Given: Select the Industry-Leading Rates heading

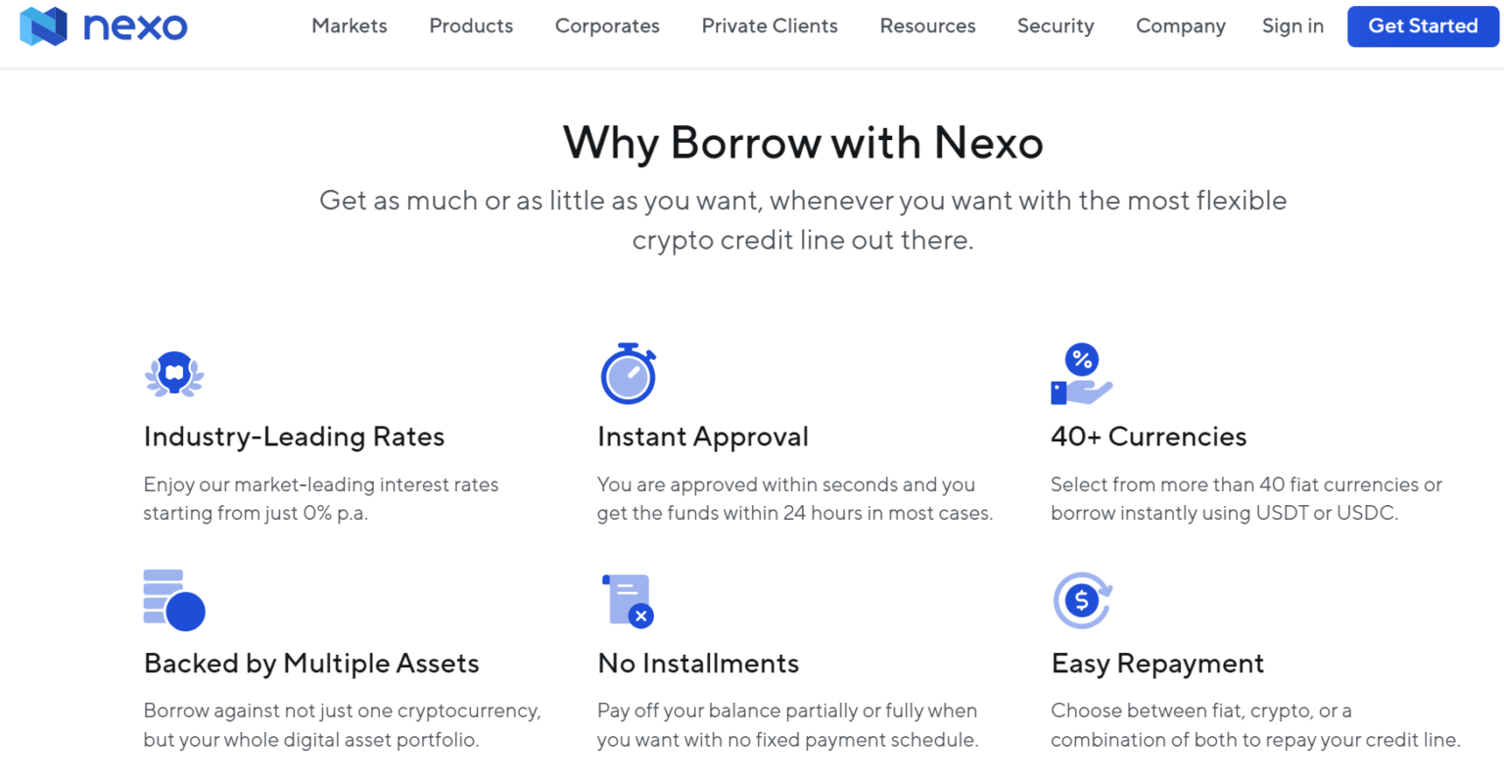Looking at the screenshot, I should click(294, 436).
